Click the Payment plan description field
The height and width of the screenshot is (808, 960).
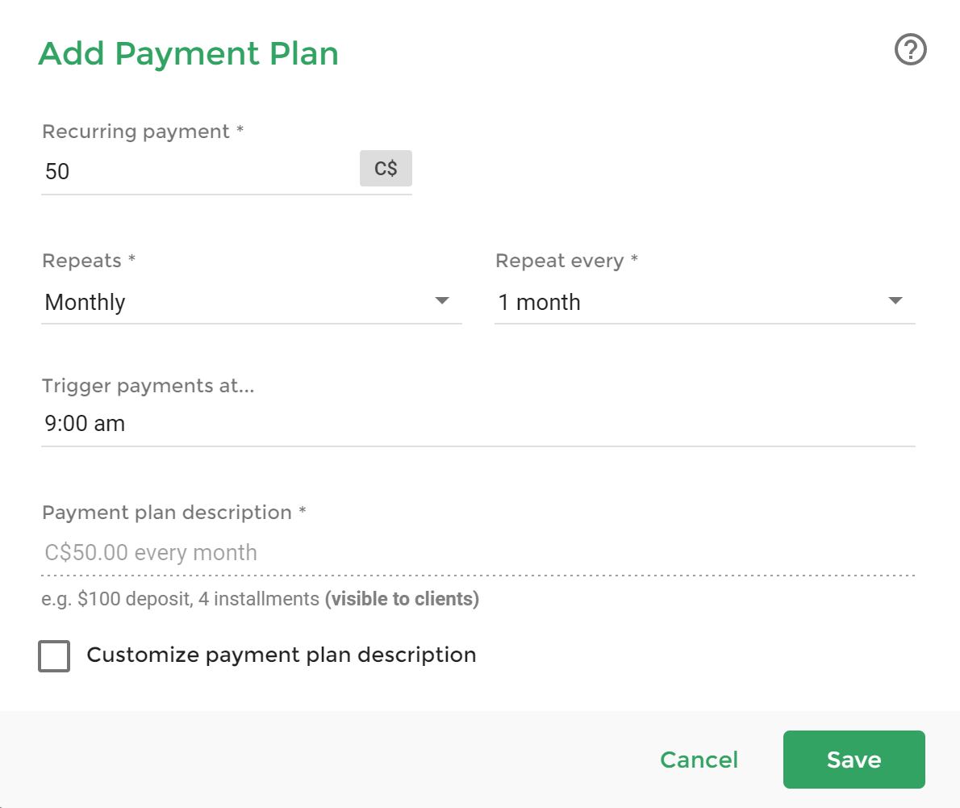pos(478,553)
